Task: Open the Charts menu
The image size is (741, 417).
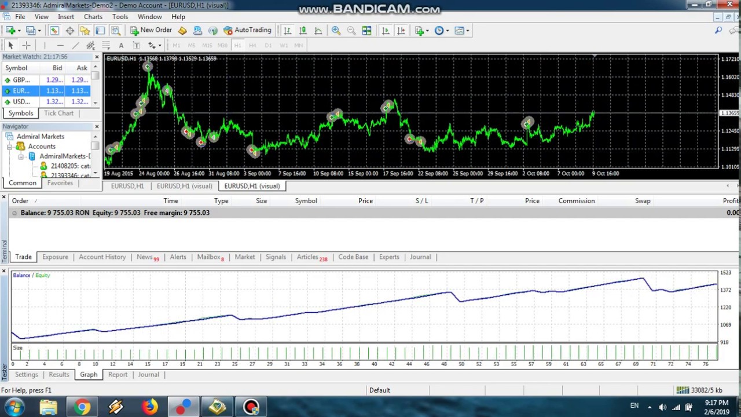Action: [93, 17]
